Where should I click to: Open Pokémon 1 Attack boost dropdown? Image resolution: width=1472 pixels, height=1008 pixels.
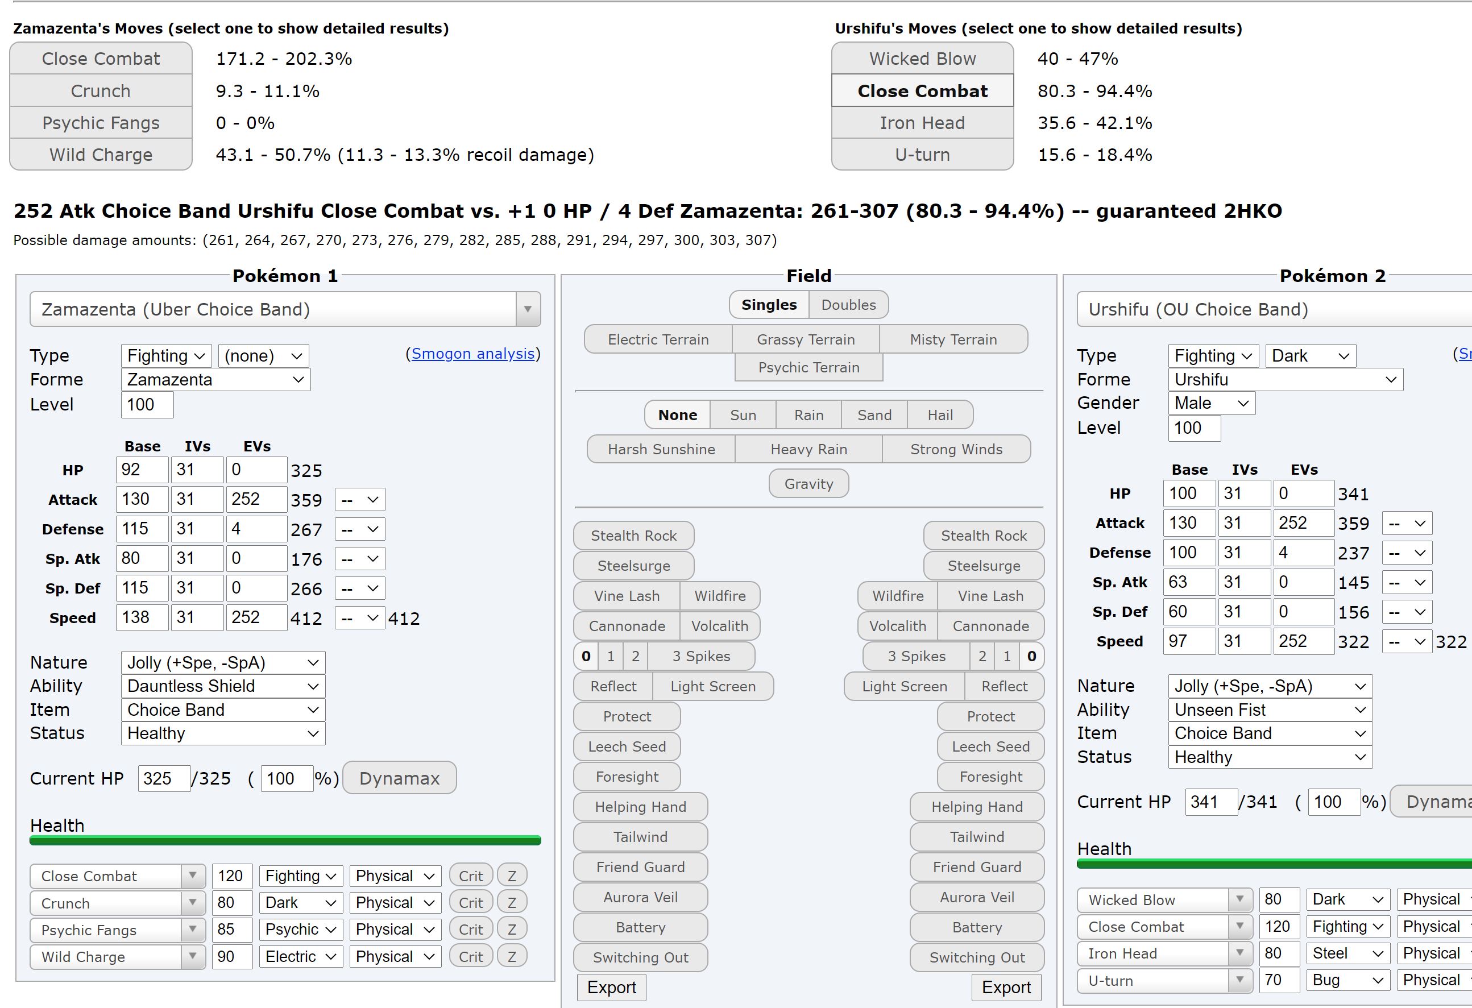(360, 500)
